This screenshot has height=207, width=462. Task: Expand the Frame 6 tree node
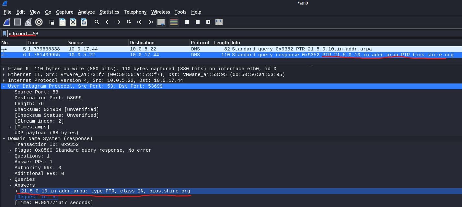tap(4, 69)
